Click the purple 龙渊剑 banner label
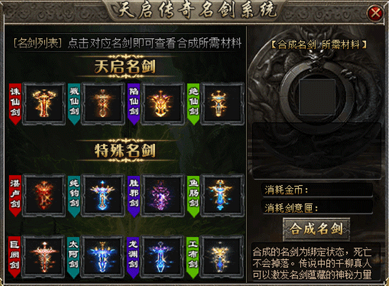Image resolution: width=389 pixels, height=286 pixels. pos(133,258)
